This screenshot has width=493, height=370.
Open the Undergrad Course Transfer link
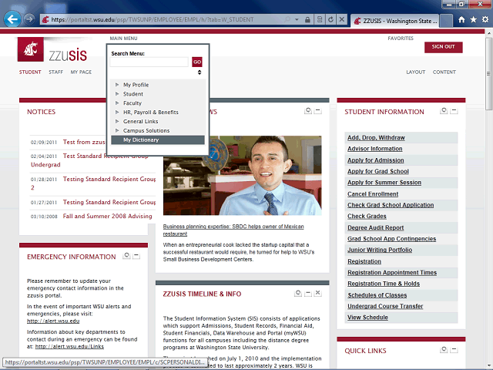coord(385,306)
